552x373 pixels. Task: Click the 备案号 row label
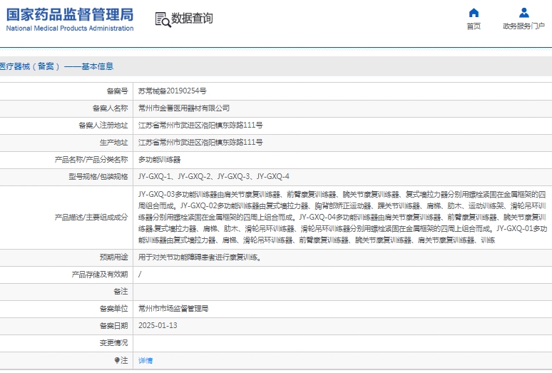117,91
